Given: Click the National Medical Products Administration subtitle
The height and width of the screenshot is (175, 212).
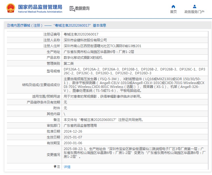Looking at the screenshot, I should [x=40, y=12].
